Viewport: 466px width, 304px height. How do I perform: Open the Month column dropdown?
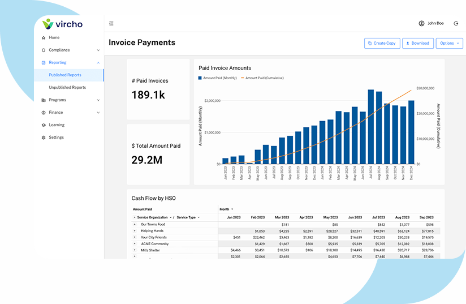click(232, 209)
